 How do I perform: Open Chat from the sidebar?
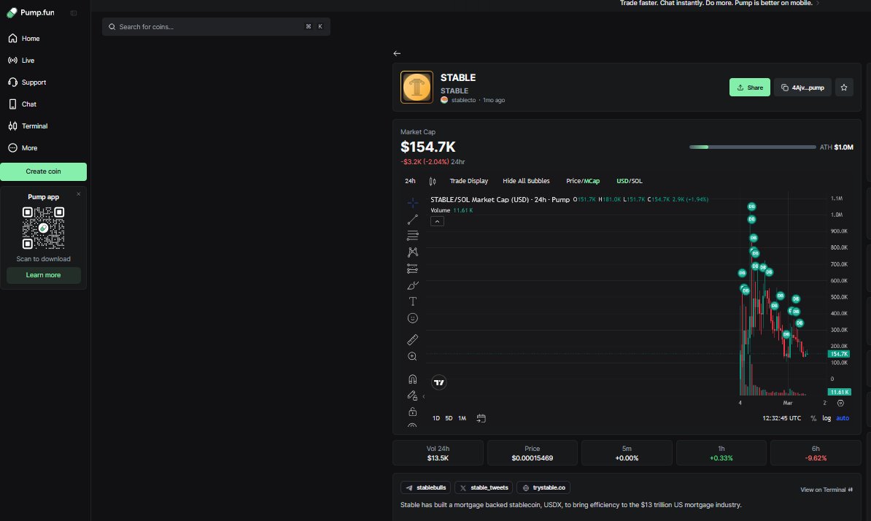[x=22, y=104]
